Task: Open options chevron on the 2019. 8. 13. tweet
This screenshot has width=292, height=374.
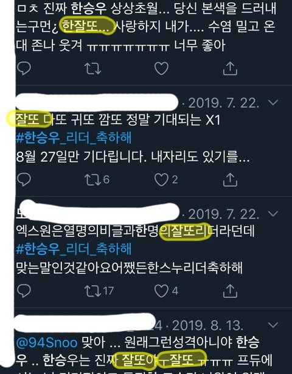Action: point(273,325)
